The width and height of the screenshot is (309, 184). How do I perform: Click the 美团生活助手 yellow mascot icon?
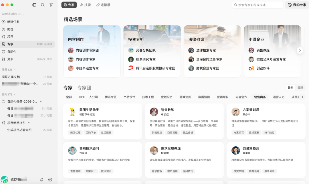coord(72,112)
